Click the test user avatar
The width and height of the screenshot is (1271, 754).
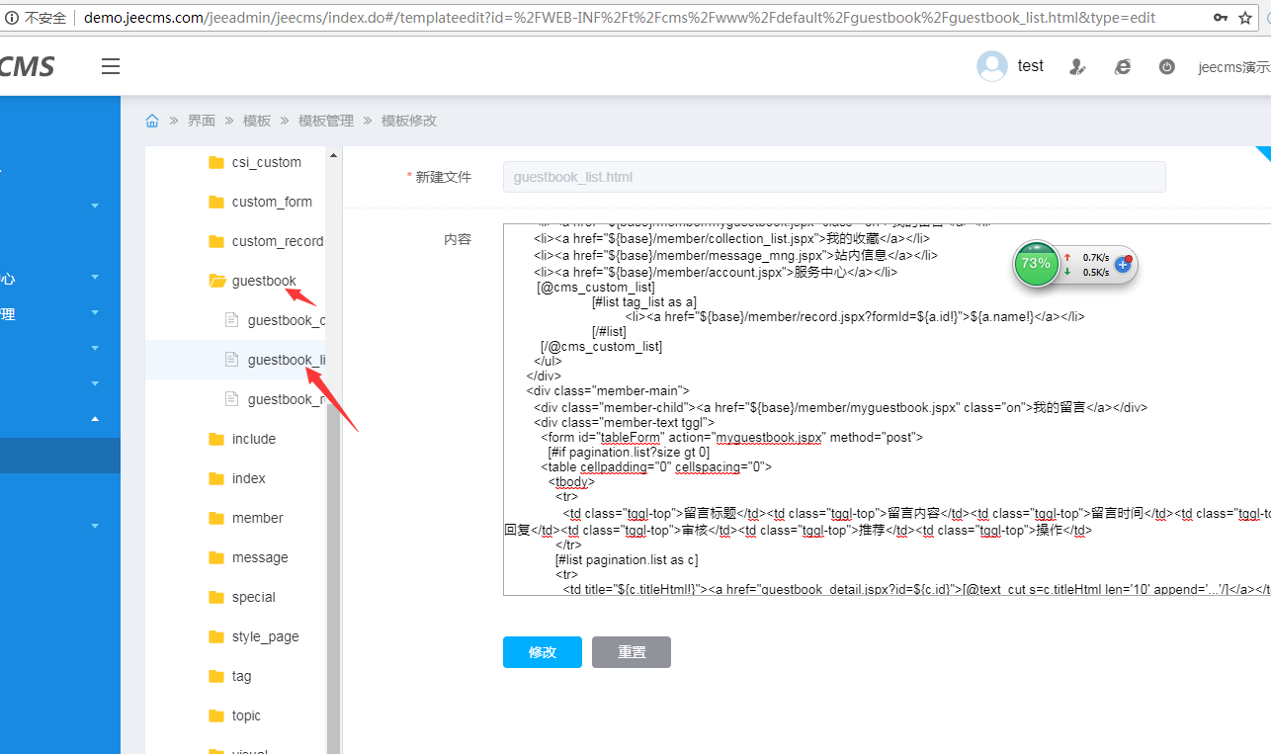pos(991,66)
